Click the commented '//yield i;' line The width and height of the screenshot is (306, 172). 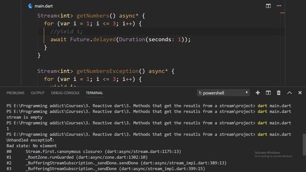tap(66, 32)
